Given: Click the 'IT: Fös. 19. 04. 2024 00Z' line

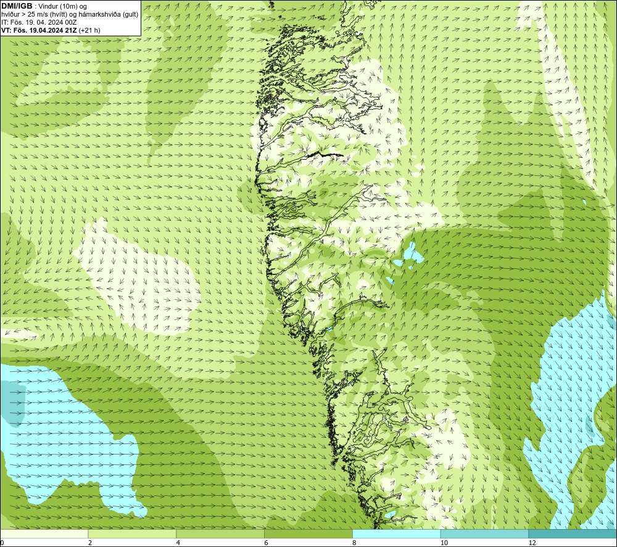Looking at the screenshot, I should click(38, 22).
